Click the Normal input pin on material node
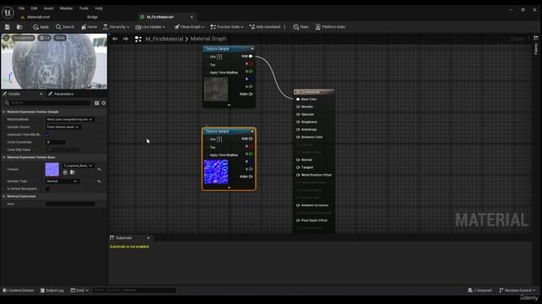542x304 pixels. click(298, 160)
